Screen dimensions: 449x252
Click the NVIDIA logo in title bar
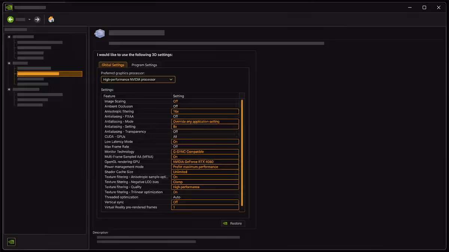coord(9,7)
